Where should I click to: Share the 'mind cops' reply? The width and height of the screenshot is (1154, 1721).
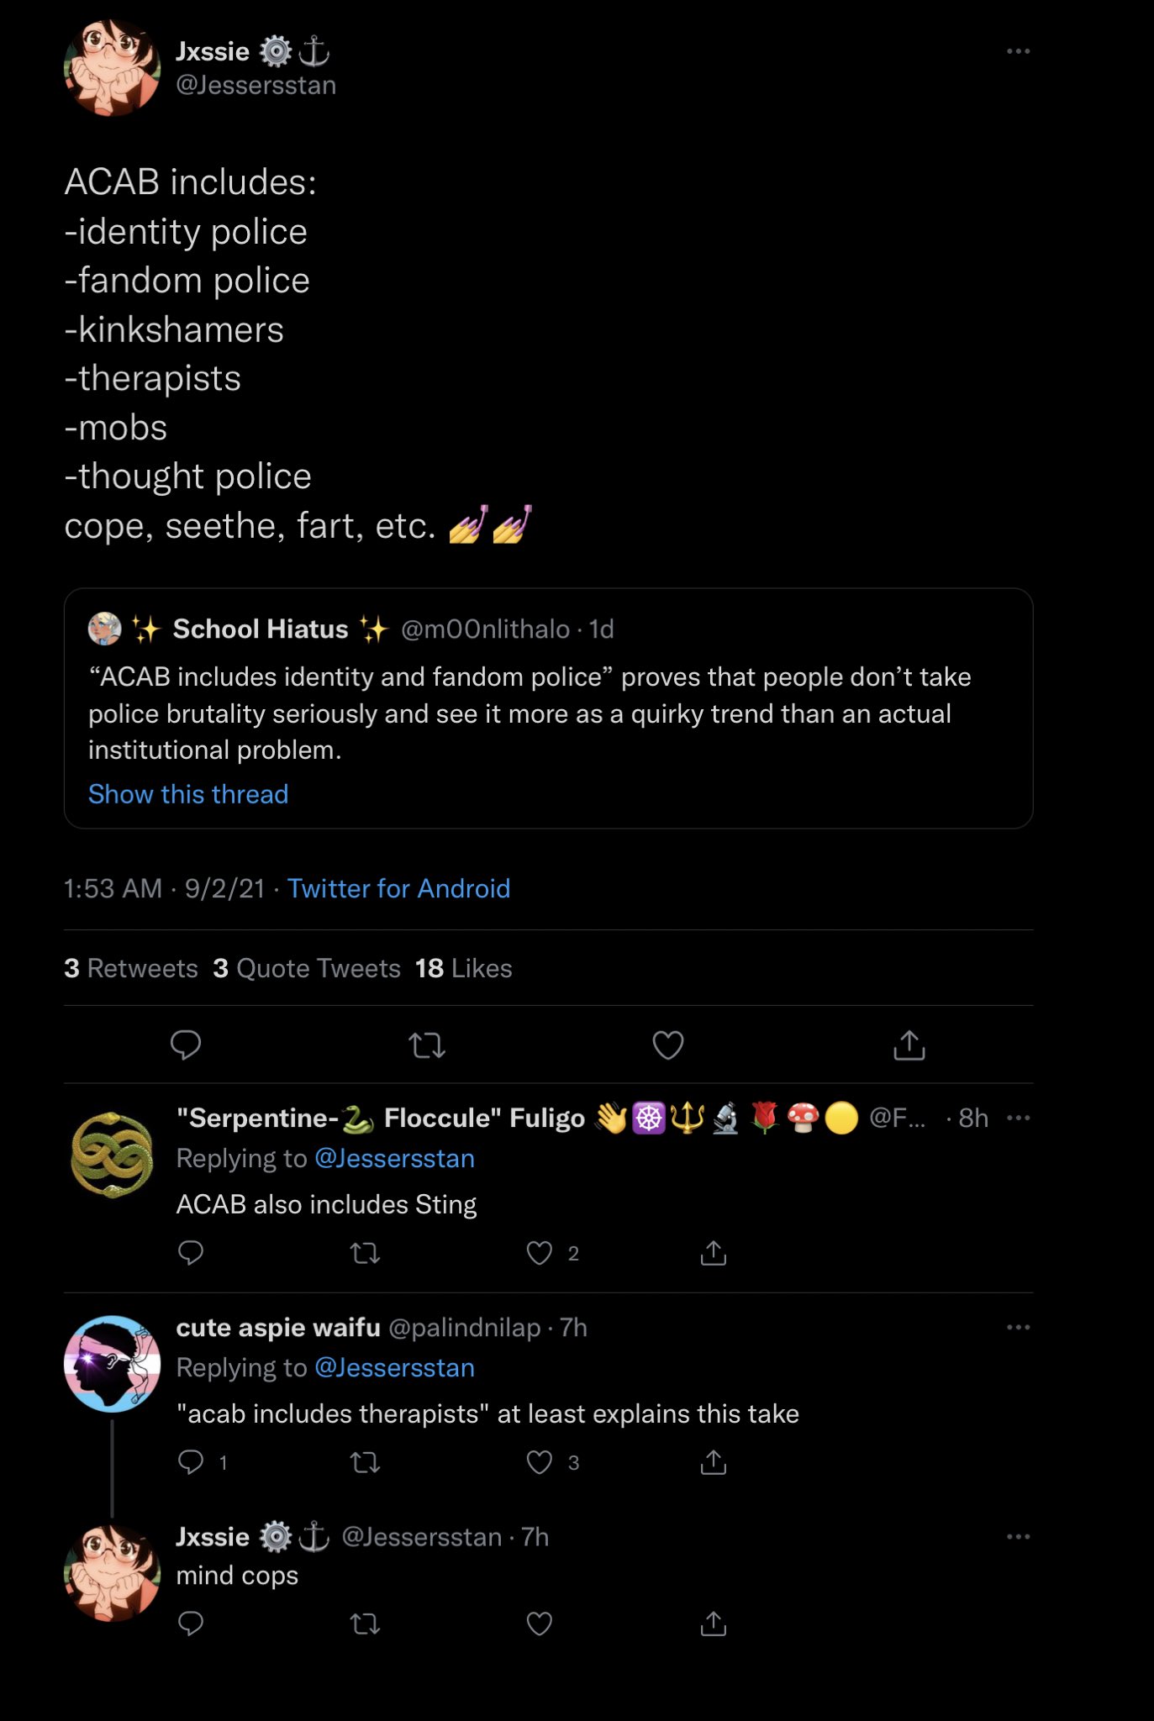[713, 1624]
